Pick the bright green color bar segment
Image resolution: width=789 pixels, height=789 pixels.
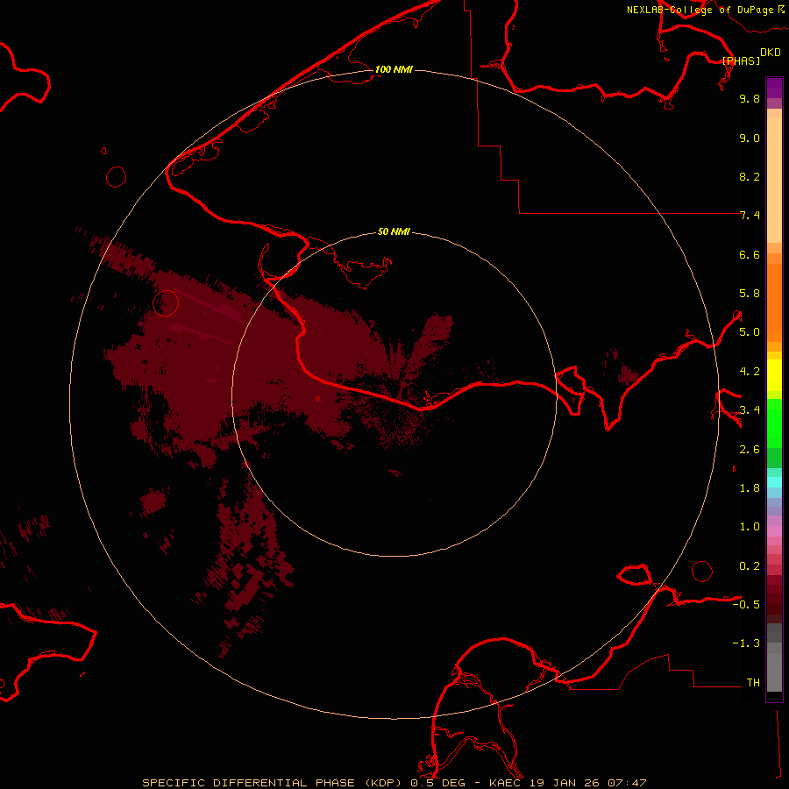coord(774,423)
